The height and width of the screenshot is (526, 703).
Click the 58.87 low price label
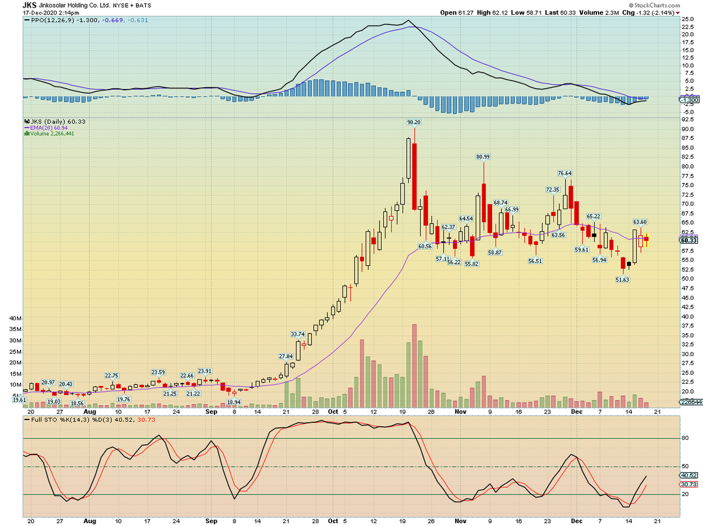point(494,252)
